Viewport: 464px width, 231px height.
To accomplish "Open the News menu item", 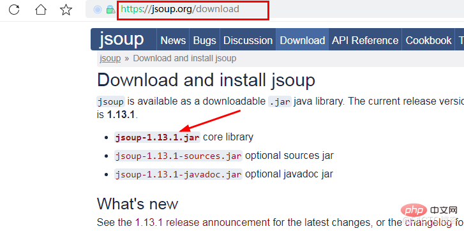I will [x=173, y=40].
